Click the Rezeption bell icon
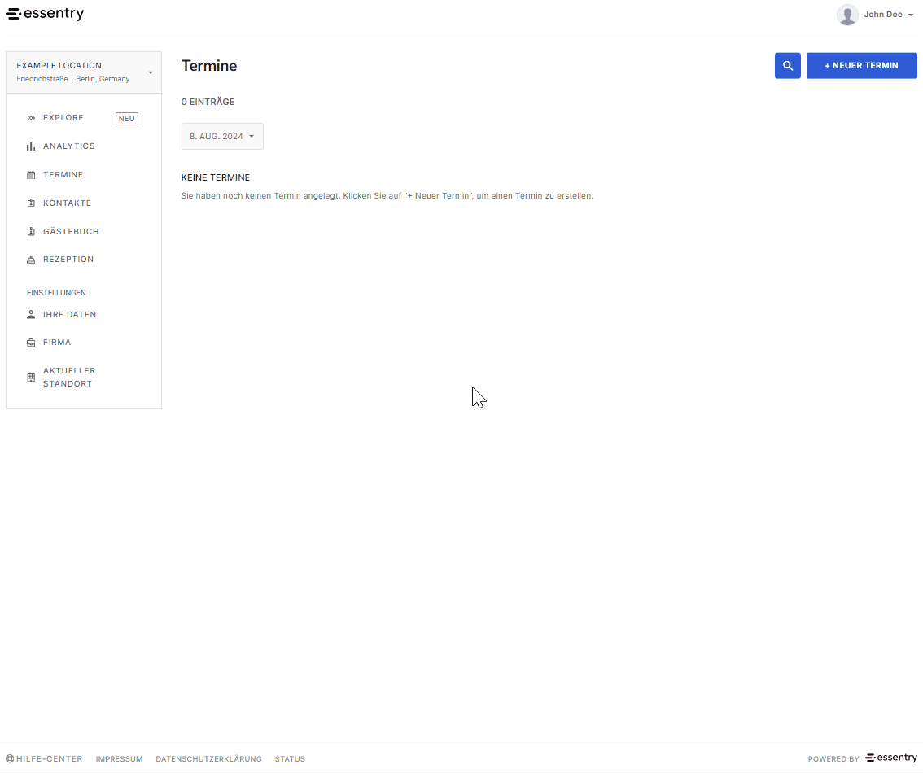Image resolution: width=923 pixels, height=773 pixels. (31, 260)
